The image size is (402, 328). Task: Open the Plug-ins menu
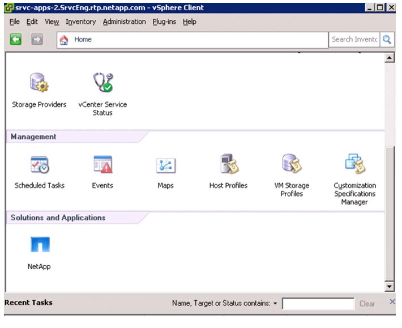[164, 22]
